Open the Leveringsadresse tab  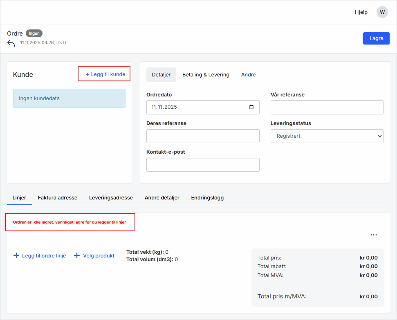[x=111, y=198]
